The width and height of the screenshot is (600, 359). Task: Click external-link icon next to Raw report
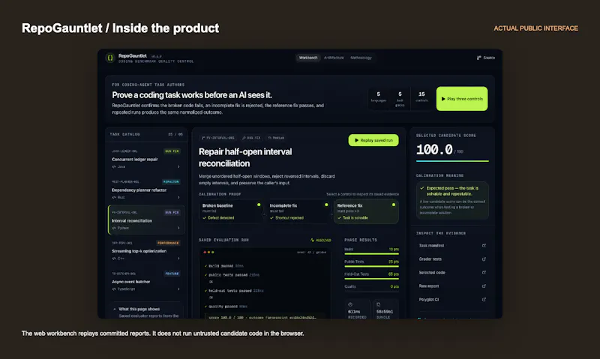click(x=484, y=286)
